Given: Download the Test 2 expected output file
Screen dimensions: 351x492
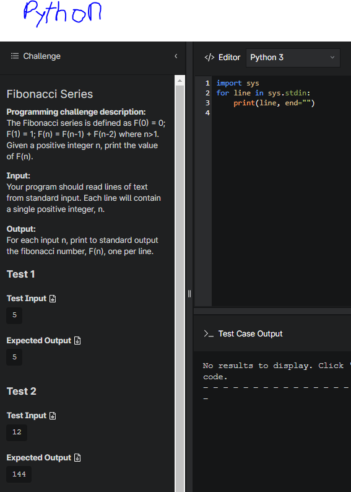Looking at the screenshot, I should click(77, 458).
